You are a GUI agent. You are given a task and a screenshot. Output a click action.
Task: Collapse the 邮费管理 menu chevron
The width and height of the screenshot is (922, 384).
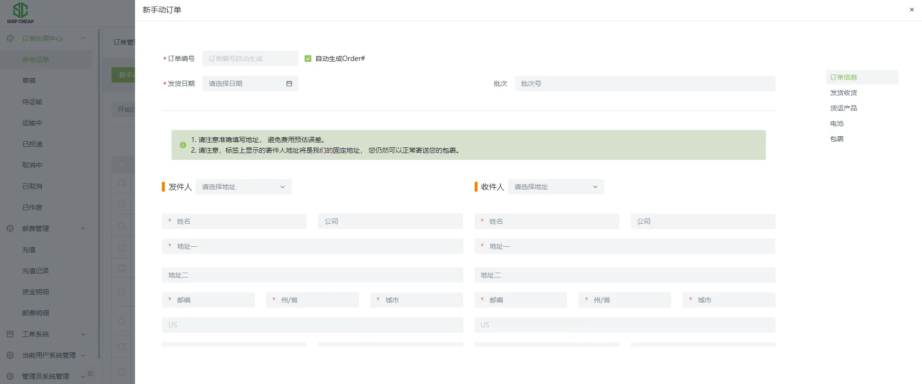tap(83, 228)
